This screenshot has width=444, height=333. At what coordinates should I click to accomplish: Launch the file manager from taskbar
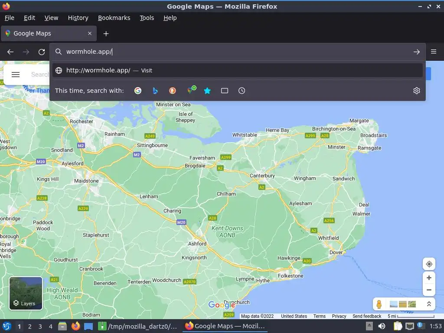pos(62,326)
